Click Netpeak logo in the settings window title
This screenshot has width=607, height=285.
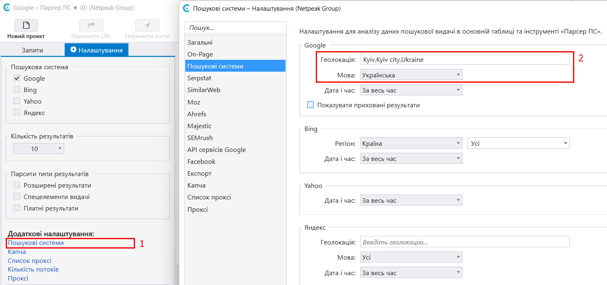click(x=187, y=8)
